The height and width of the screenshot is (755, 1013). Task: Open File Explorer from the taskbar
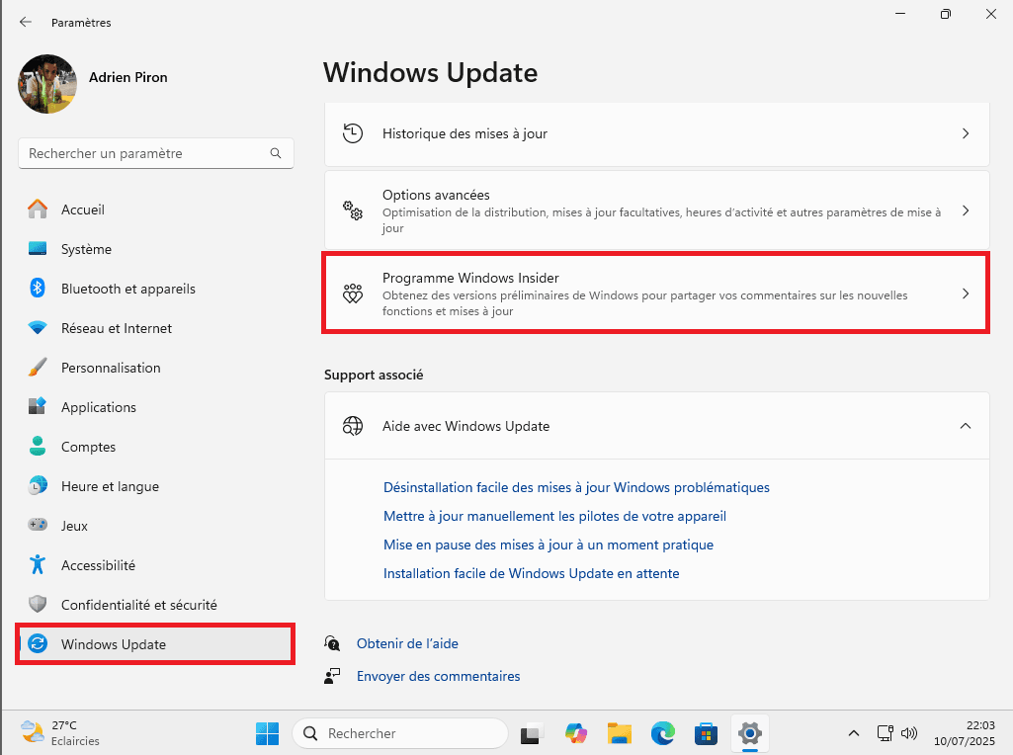[619, 733]
